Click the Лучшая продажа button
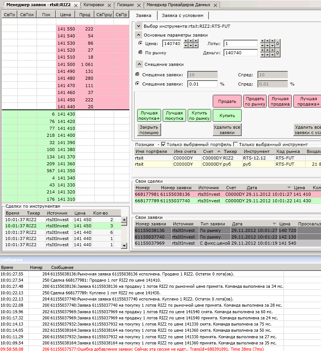 [280, 101]
